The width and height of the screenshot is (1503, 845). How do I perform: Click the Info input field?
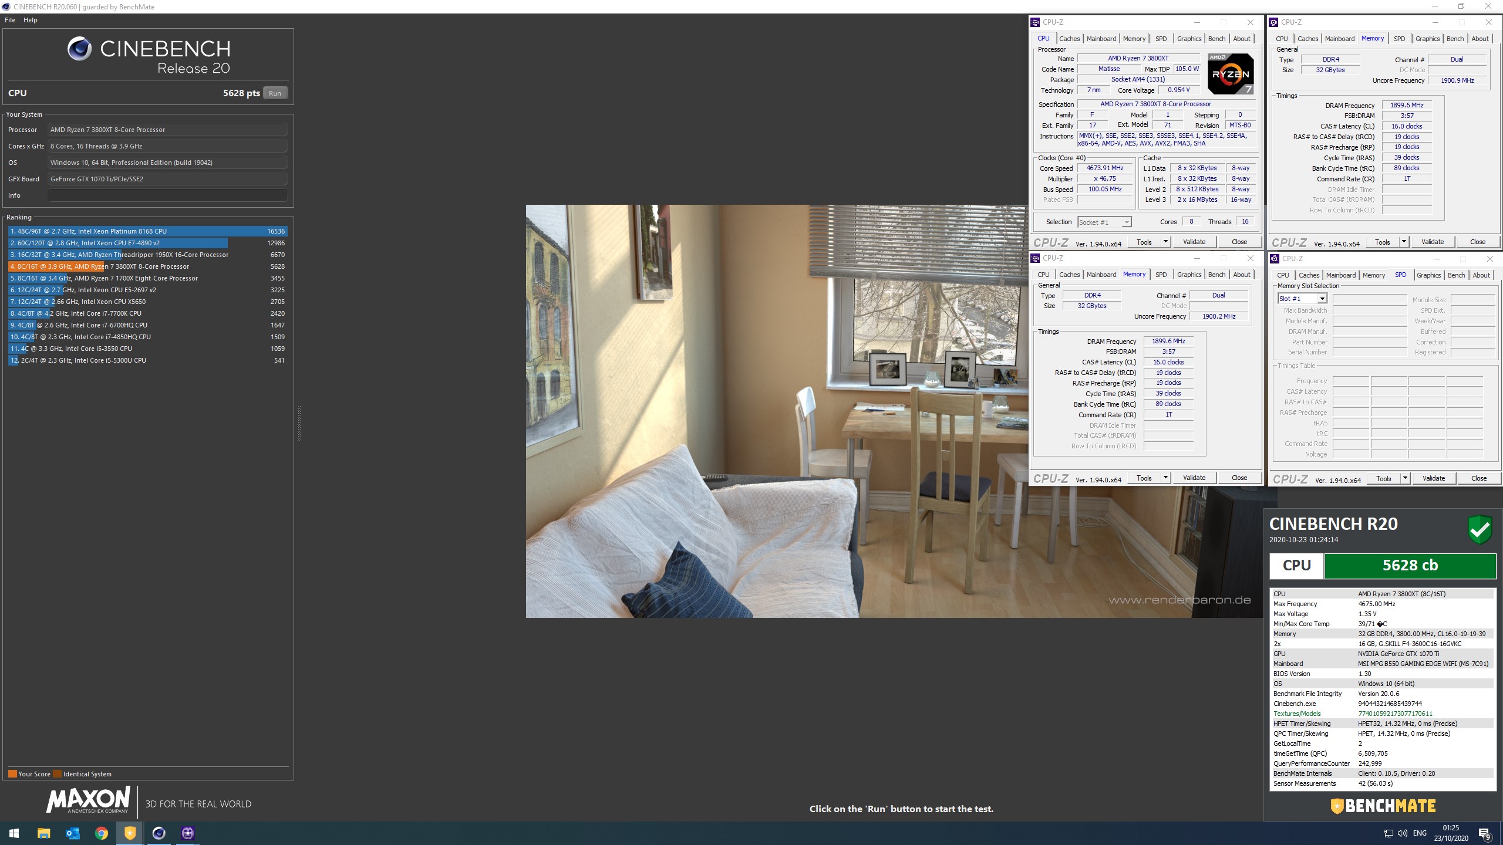[x=168, y=195]
